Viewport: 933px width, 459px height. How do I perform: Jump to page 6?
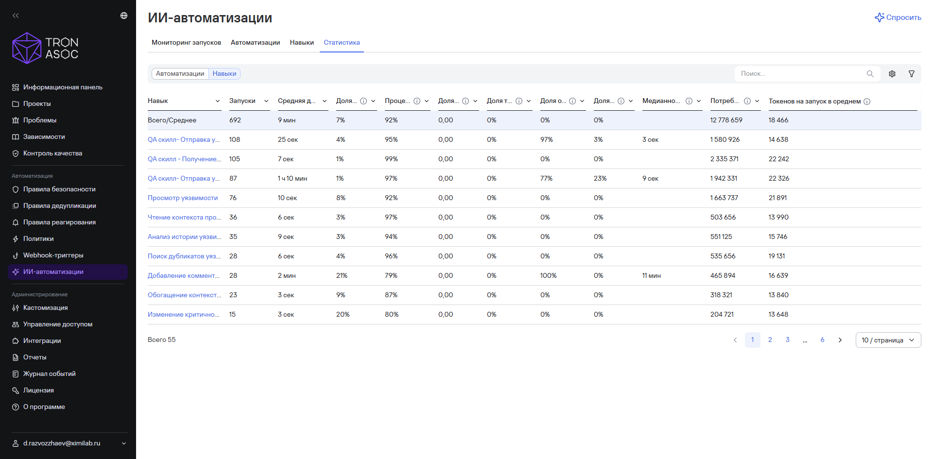click(x=823, y=340)
